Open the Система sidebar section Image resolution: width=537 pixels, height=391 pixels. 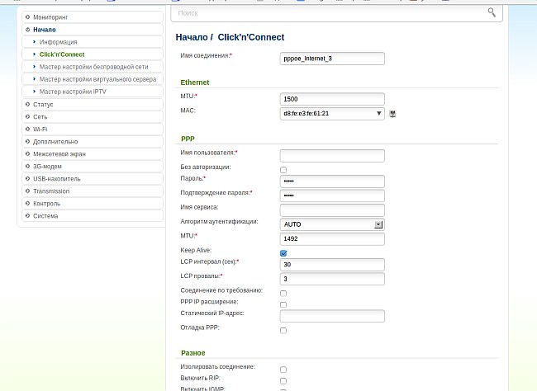click(x=45, y=215)
